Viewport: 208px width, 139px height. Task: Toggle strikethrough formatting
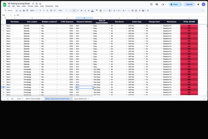coord(89,10)
